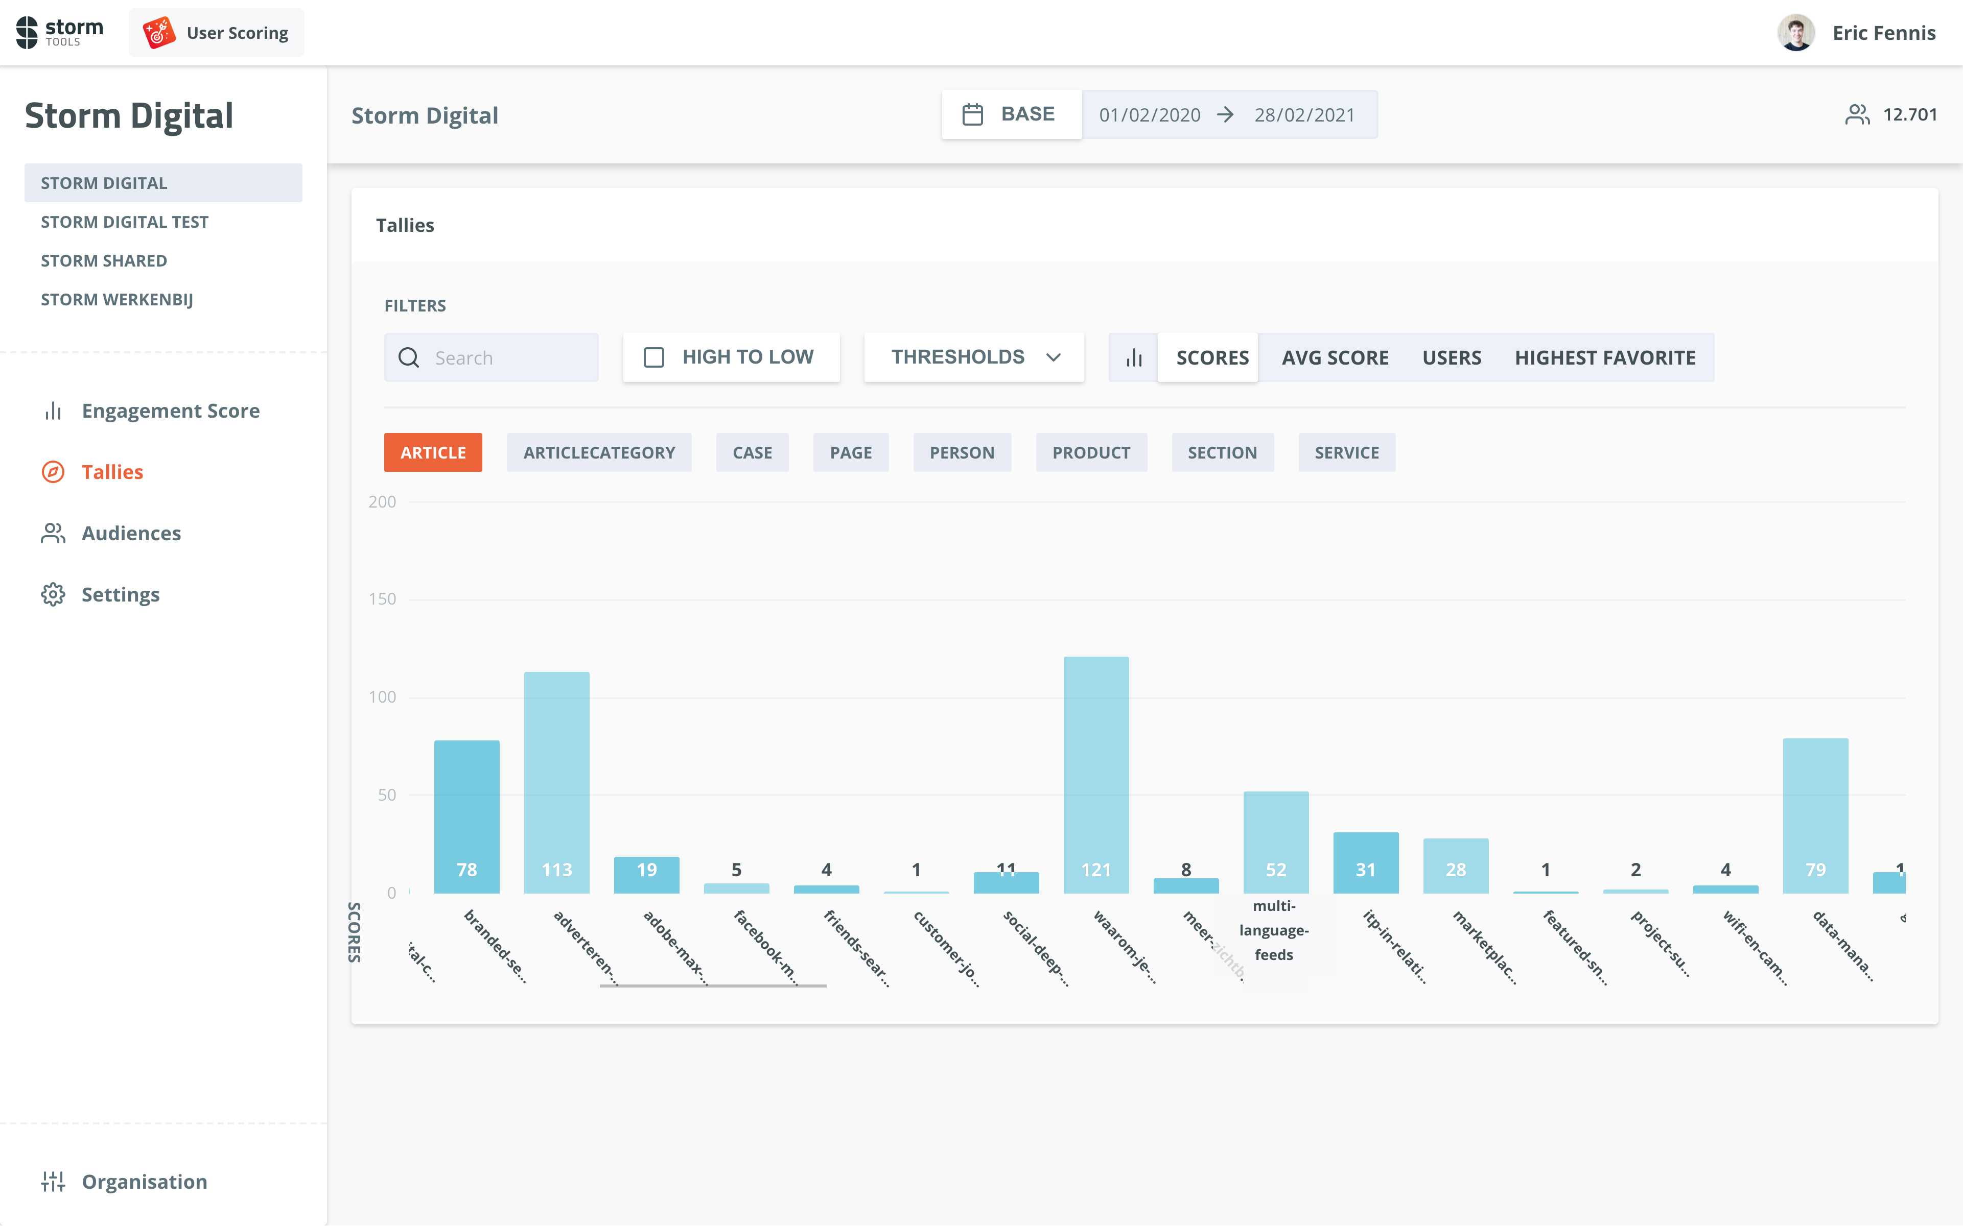Open the BASE date range selector
The image size is (1963, 1226).
click(x=1012, y=114)
